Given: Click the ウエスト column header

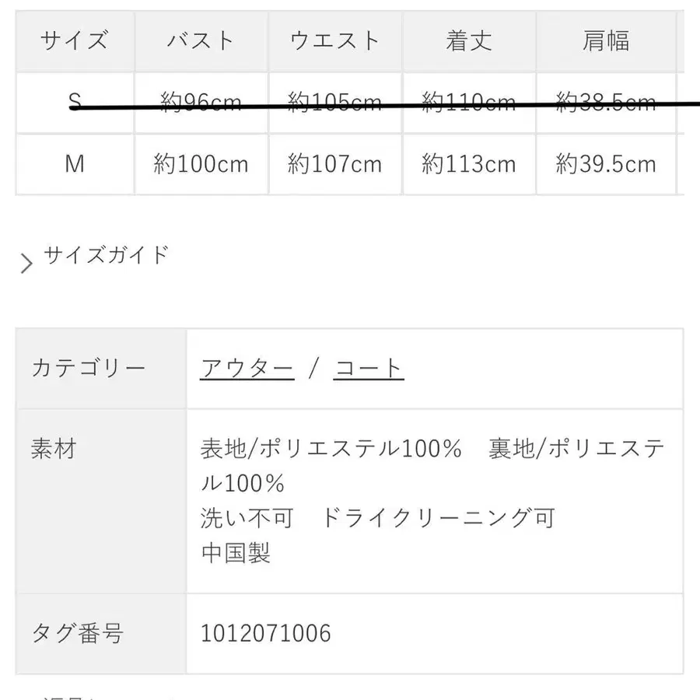Looking at the screenshot, I should pyautogui.click(x=334, y=41).
